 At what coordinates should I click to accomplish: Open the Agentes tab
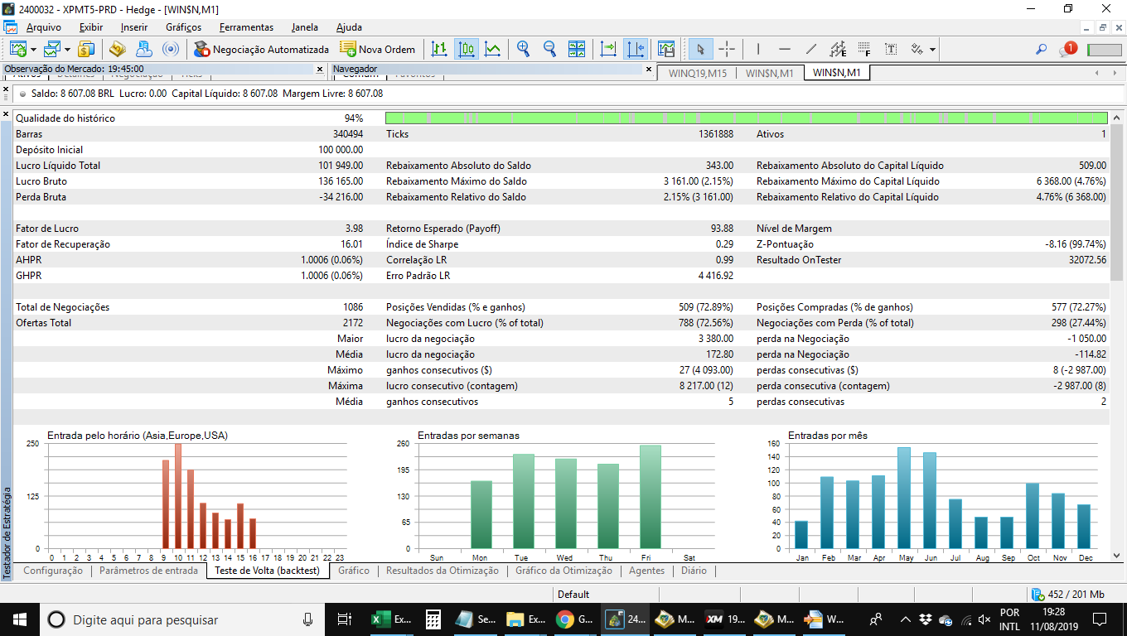click(x=646, y=571)
